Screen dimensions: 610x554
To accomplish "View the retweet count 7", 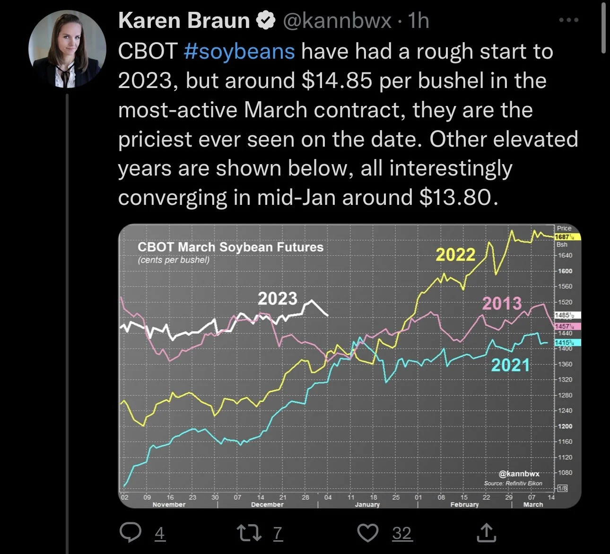I will 278,534.
